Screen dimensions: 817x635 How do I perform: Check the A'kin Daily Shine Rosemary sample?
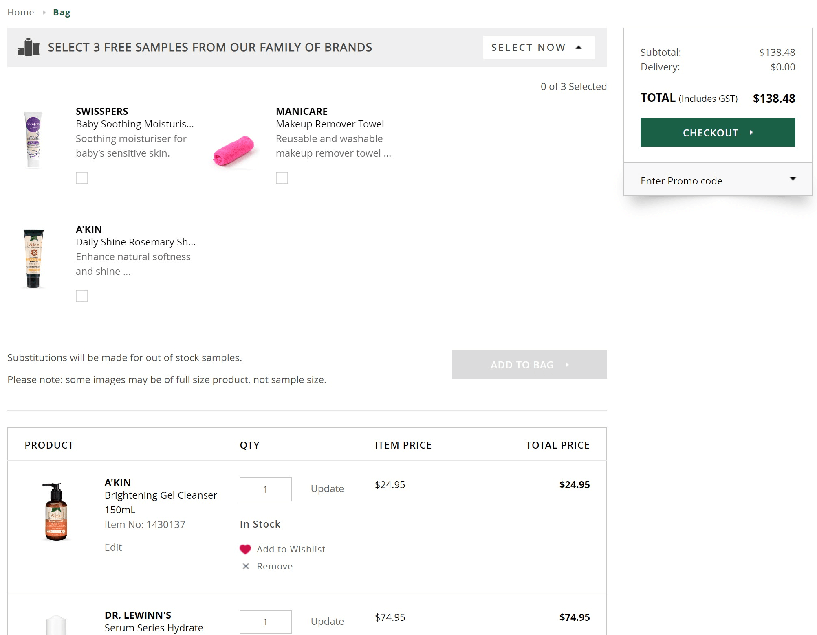click(82, 296)
